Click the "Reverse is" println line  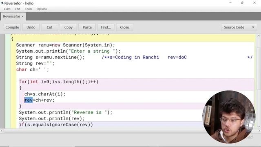click(66, 112)
